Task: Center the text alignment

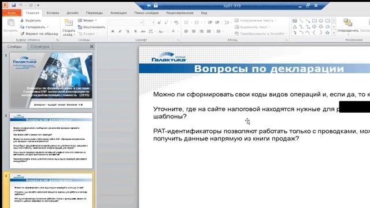Action: click(x=194, y=31)
